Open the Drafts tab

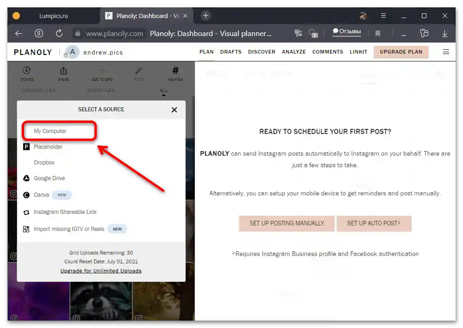click(x=231, y=52)
